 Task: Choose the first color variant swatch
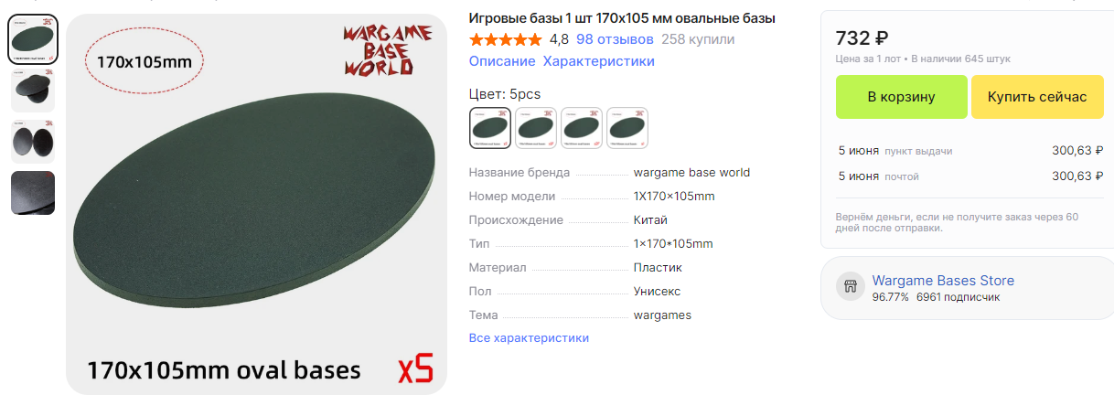(490, 128)
